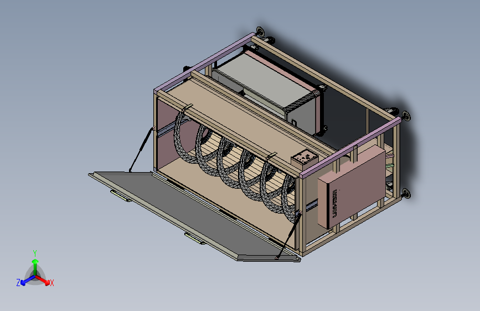The image size is (480, 311).
Task: Click the green Y axis arrow of the triad
Action: click(x=35, y=267)
